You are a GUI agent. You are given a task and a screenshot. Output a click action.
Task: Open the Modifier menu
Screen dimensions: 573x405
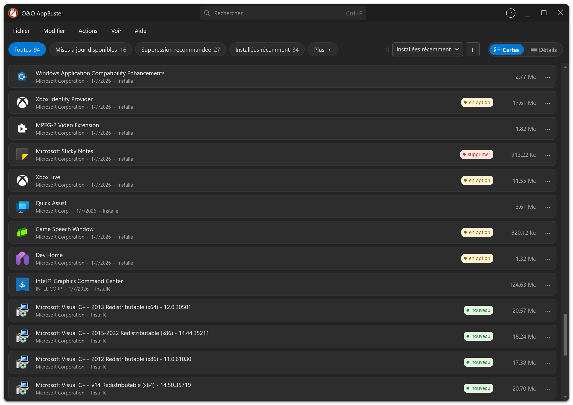[x=54, y=31]
